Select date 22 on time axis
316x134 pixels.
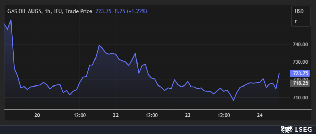point(116,115)
